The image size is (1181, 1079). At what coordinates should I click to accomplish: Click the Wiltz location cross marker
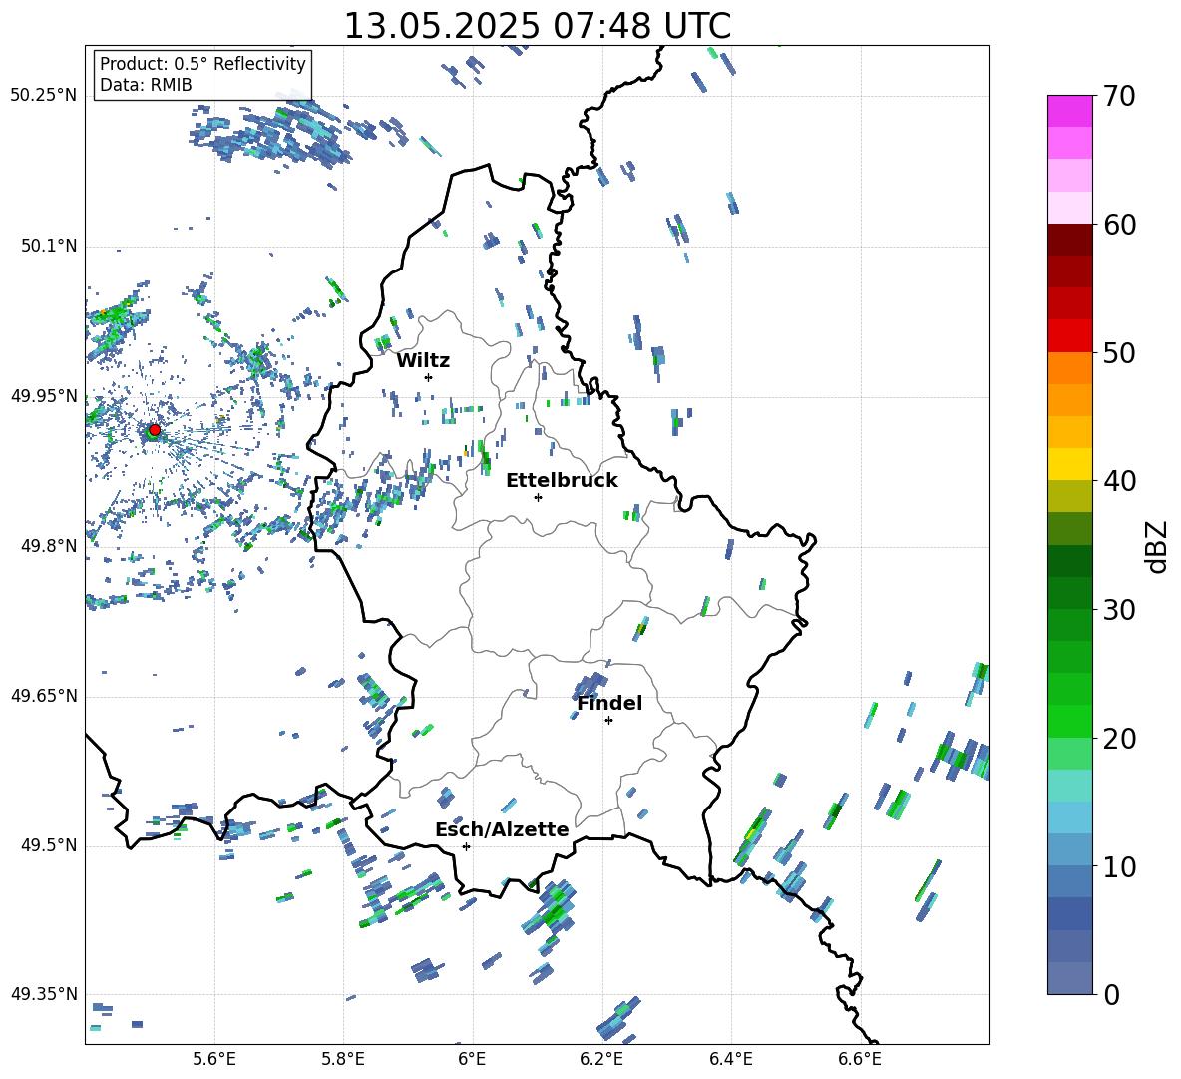click(x=429, y=377)
